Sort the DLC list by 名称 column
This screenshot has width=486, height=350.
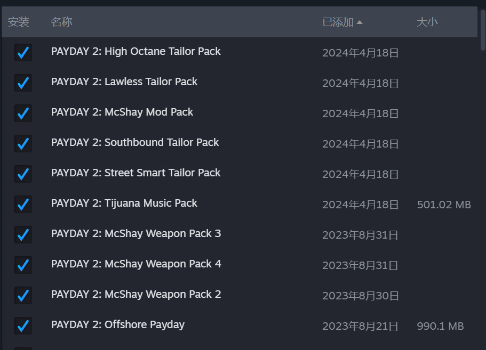click(61, 22)
